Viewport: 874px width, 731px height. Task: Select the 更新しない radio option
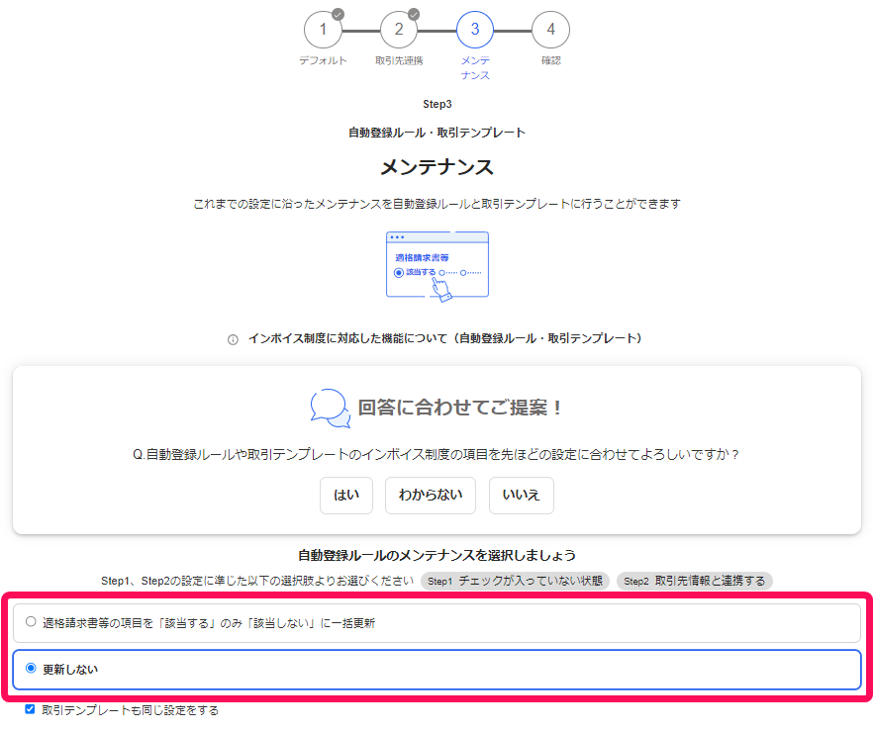tap(31, 668)
